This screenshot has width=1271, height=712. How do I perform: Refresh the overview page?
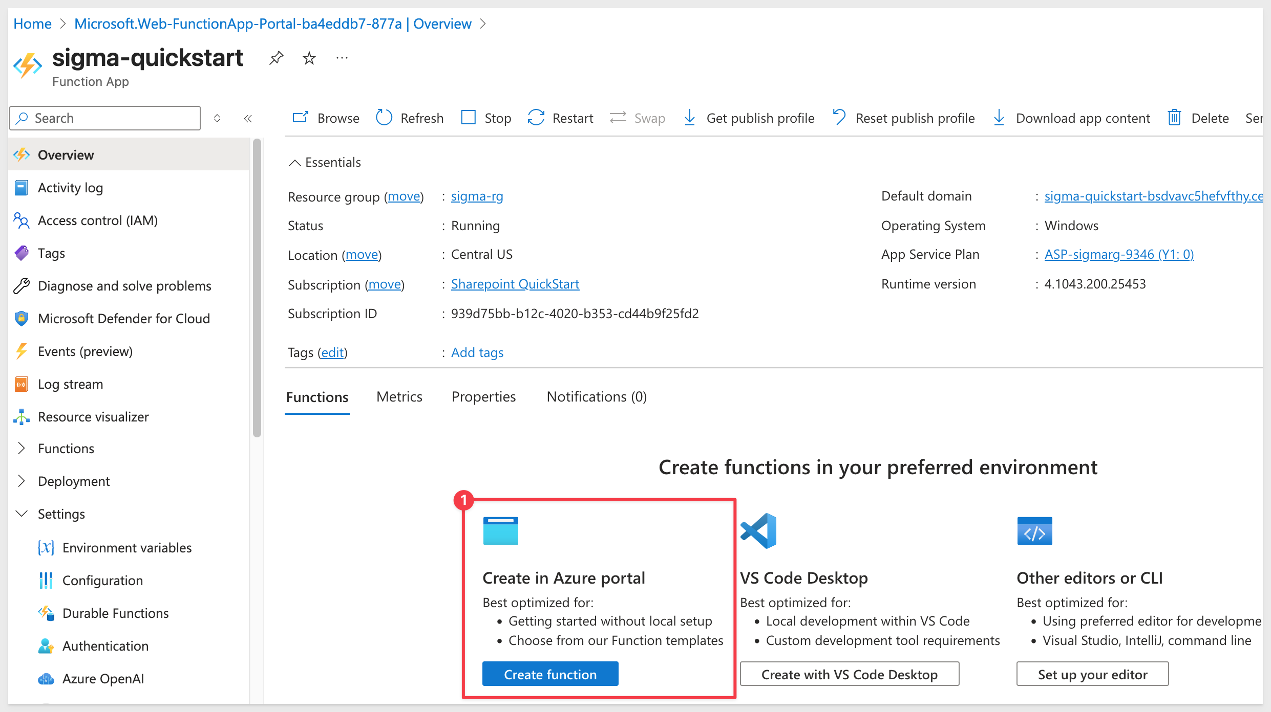[410, 118]
